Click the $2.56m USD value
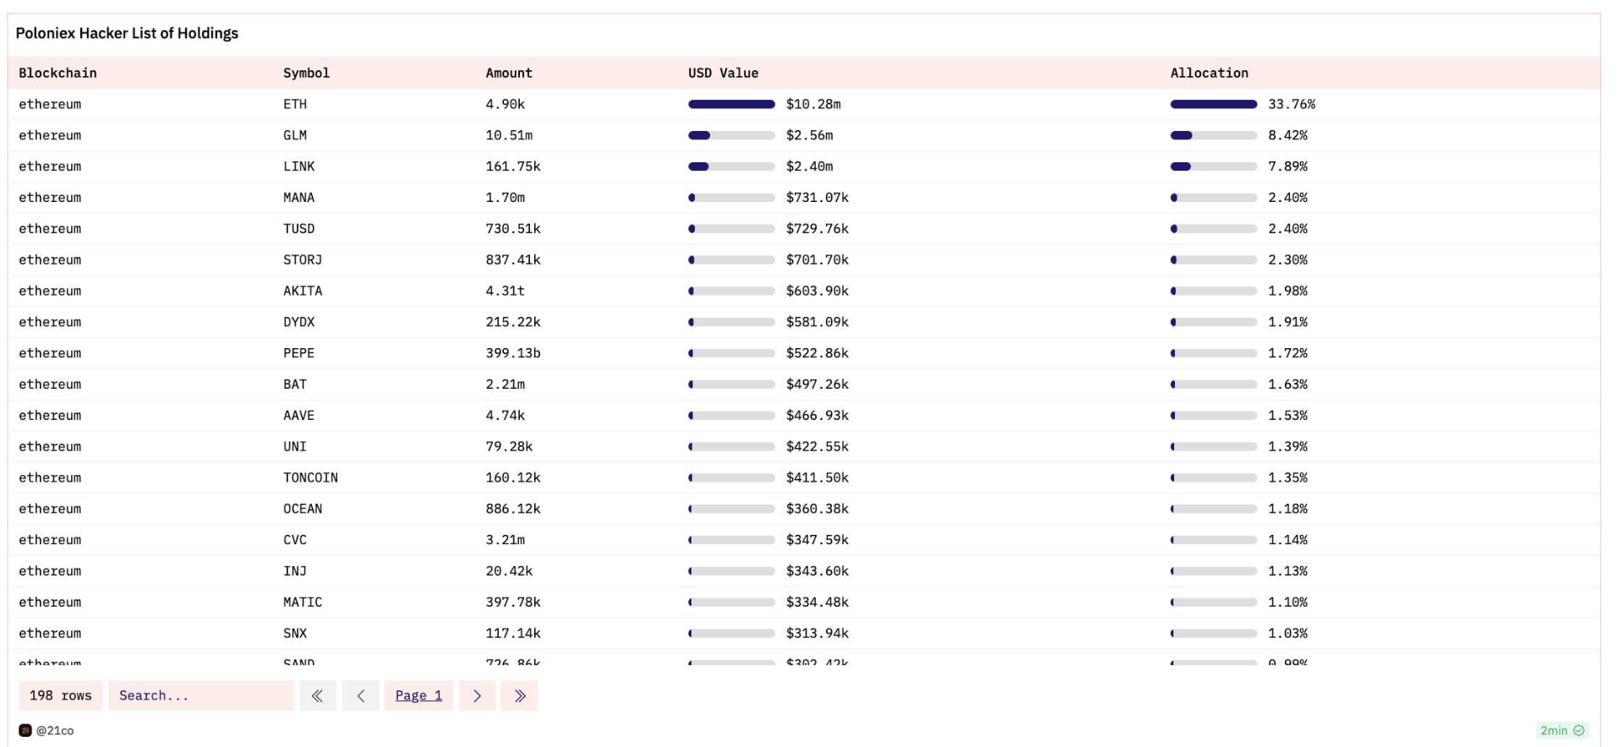 809,135
